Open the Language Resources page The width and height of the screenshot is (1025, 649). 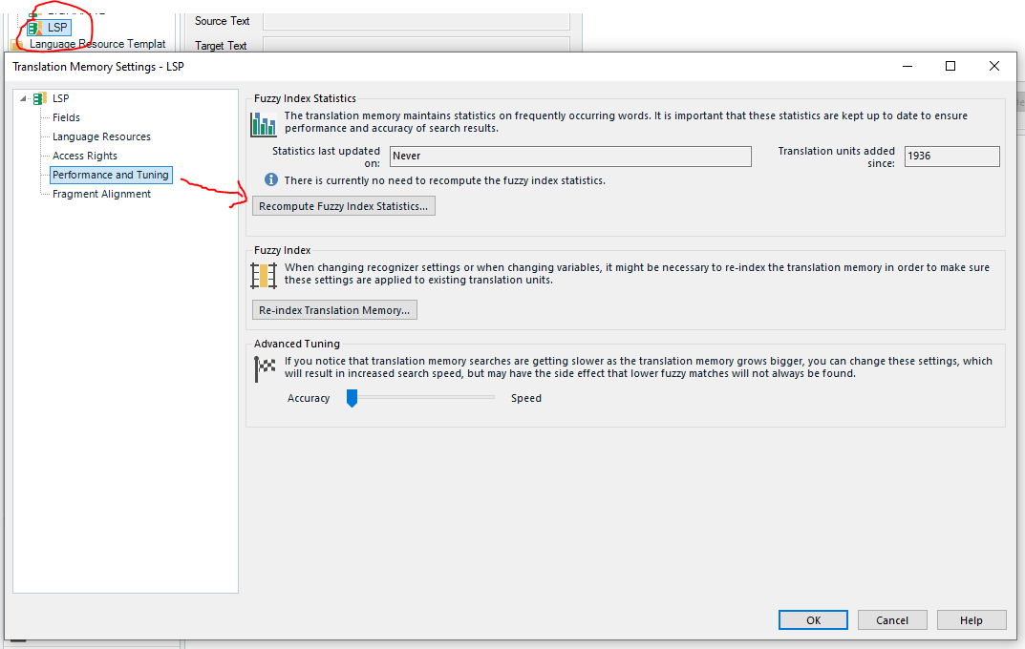coord(101,136)
